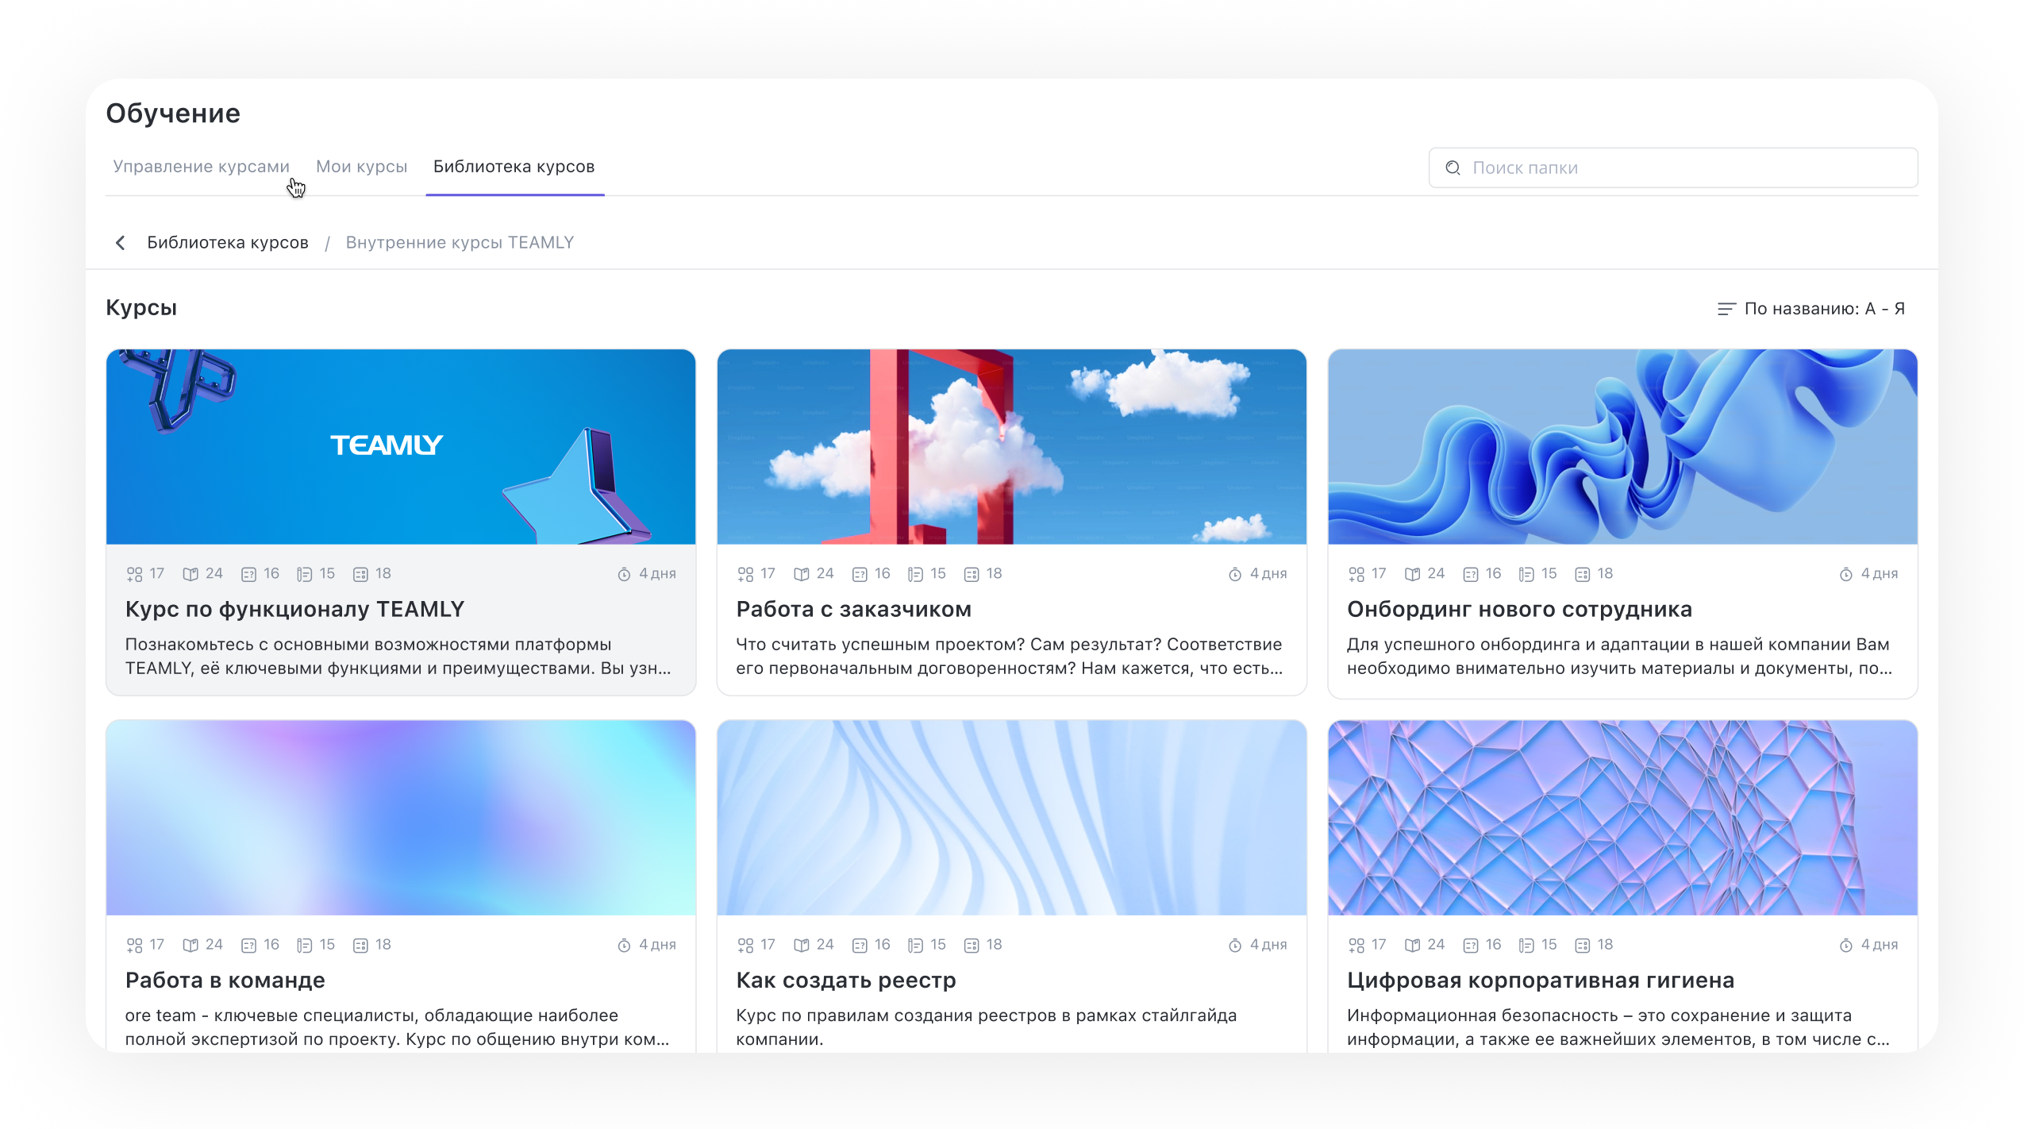Click the modules icon on Как создать реестр
Image resolution: width=2024 pixels, height=1129 pixels.
coord(745,945)
